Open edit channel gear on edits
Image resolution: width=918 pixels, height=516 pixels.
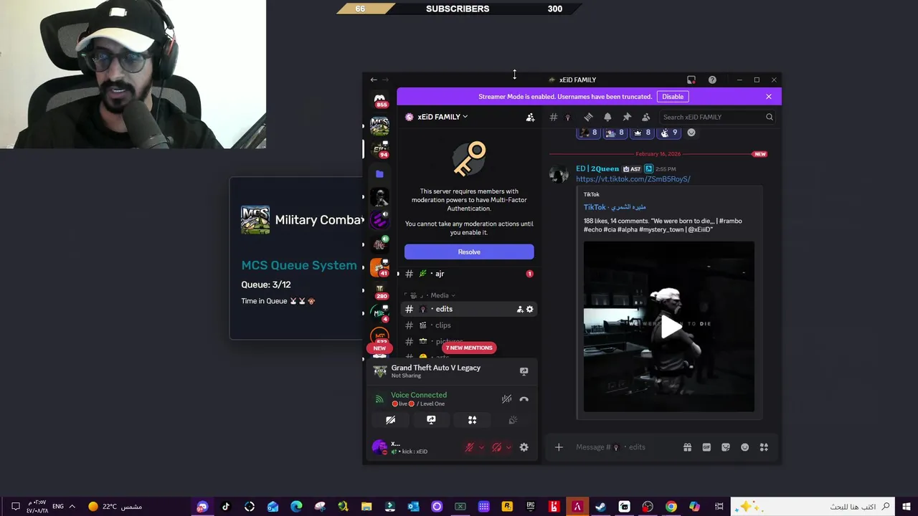(530, 309)
